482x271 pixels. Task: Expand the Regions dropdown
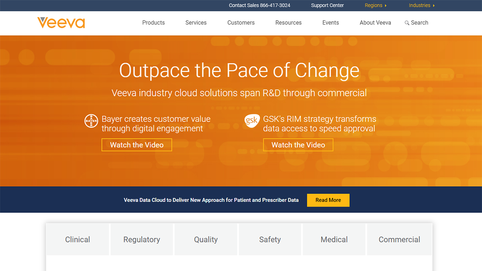(x=376, y=6)
